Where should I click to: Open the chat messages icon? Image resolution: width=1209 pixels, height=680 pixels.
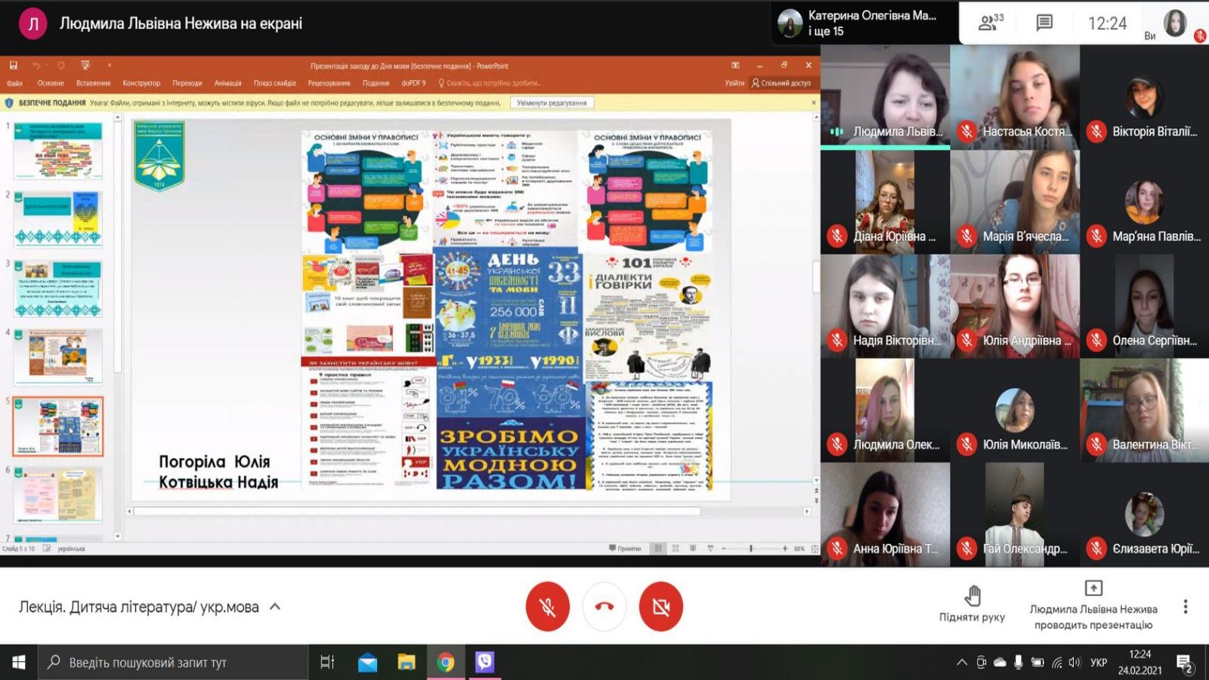[1044, 23]
